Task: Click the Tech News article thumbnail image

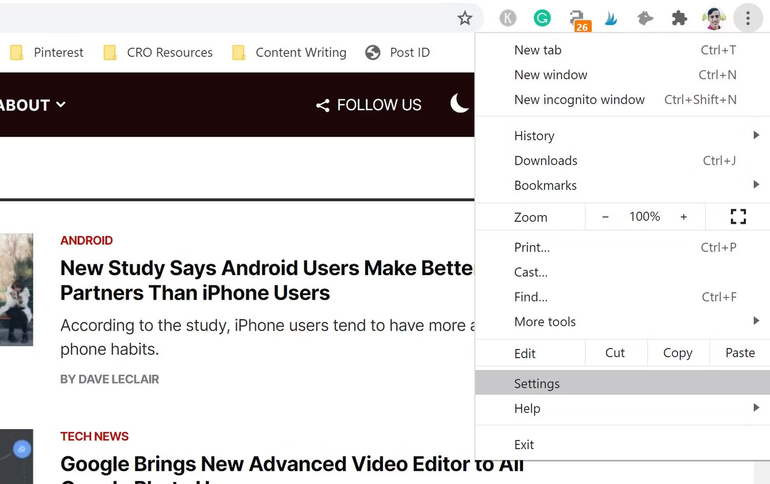Action: [x=16, y=456]
